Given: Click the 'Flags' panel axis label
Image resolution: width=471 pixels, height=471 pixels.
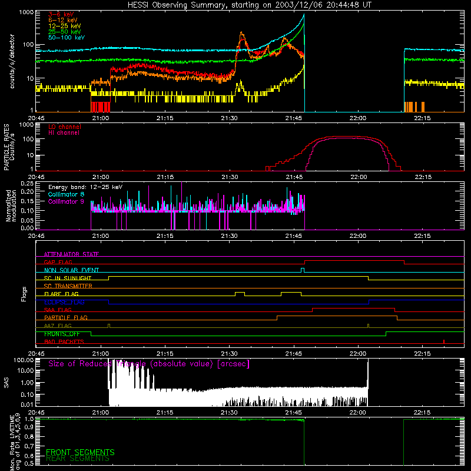Looking at the screenshot, I should [24, 294].
